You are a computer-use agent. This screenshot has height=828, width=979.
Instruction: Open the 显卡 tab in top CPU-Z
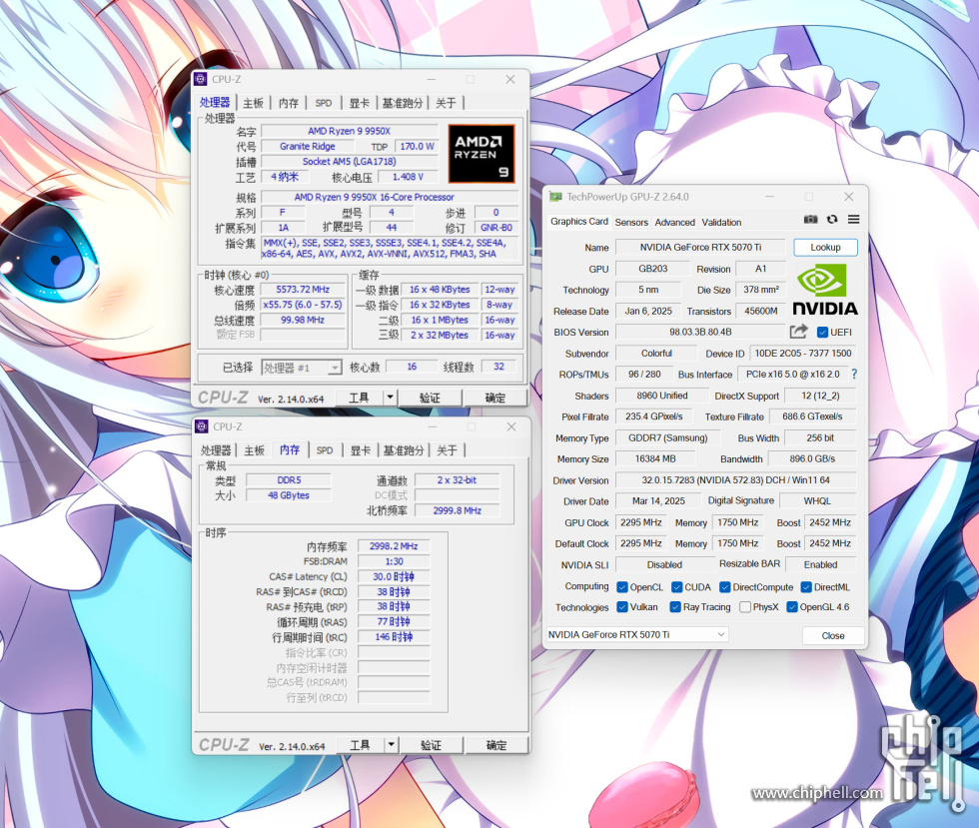coord(359,103)
